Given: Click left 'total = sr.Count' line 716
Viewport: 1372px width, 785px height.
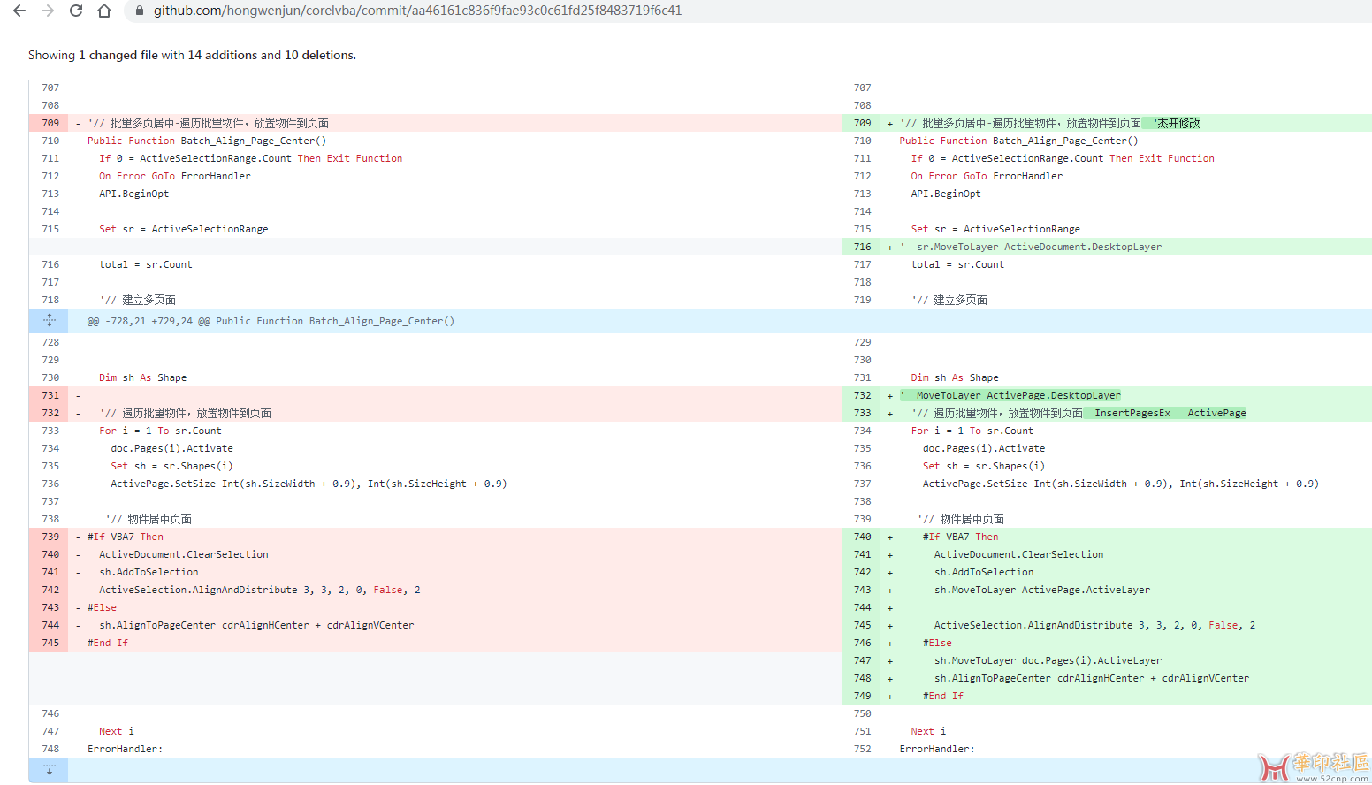Looking at the screenshot, I should point(146,264).
